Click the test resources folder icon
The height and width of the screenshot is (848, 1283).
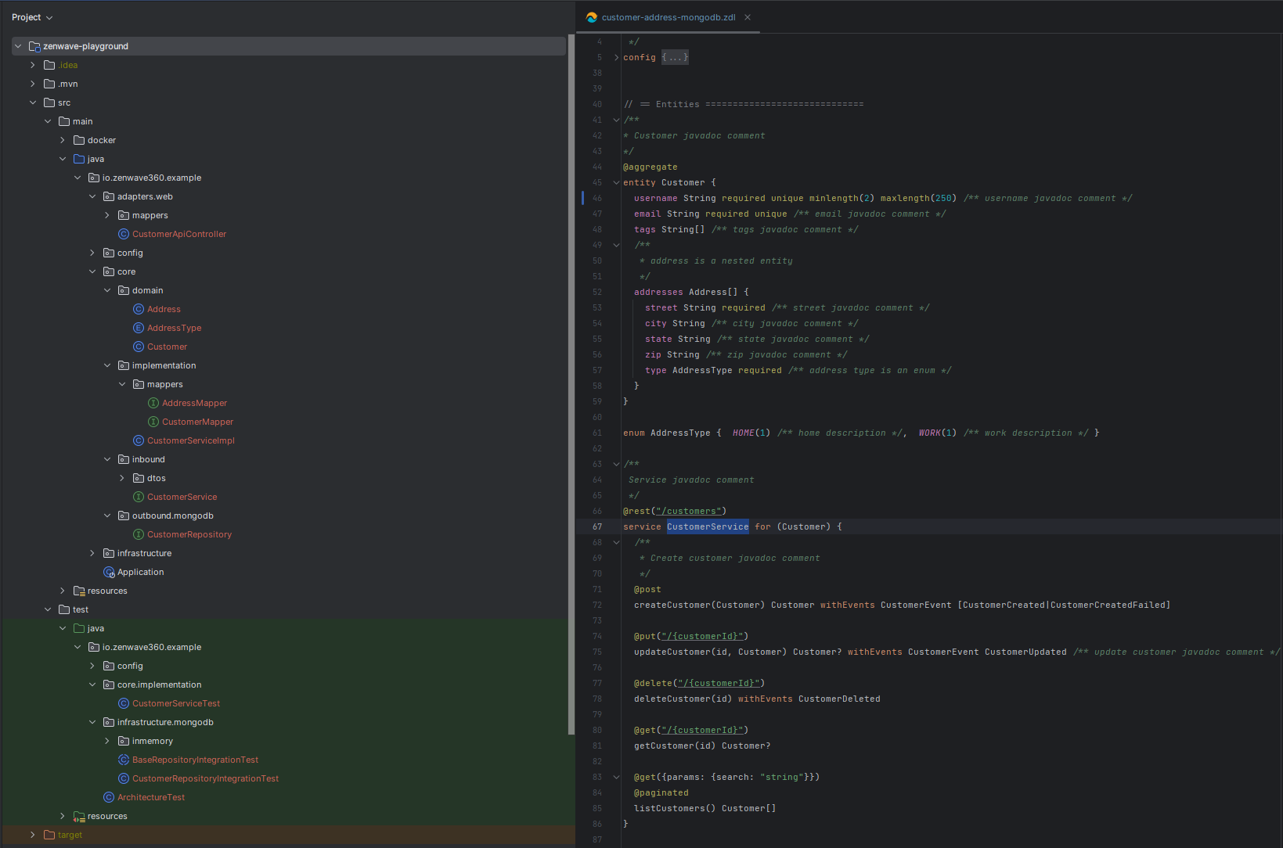[x=79, y=816]
